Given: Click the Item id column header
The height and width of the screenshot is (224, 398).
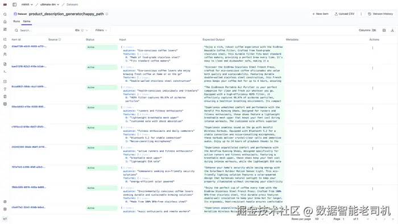Looking at the screenshot, I should click(16, 40).
